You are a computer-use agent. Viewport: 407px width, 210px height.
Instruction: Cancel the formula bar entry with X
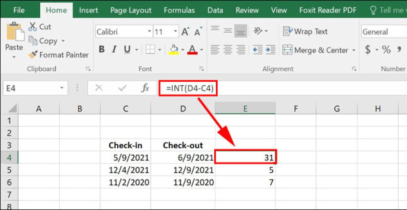99,88
